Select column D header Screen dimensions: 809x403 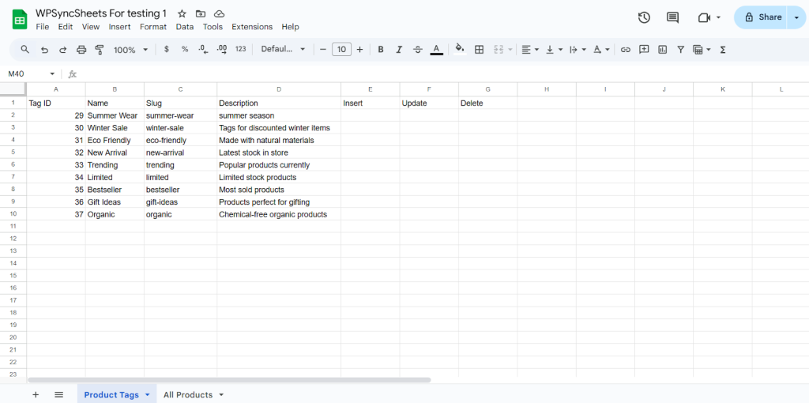pos(279,89)
